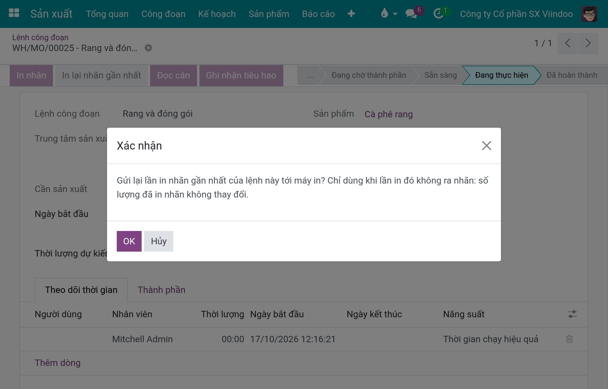Viewport: 608px width, 389px height.
Task: Go to previous record arrow
Action: [x=567, y=43]
